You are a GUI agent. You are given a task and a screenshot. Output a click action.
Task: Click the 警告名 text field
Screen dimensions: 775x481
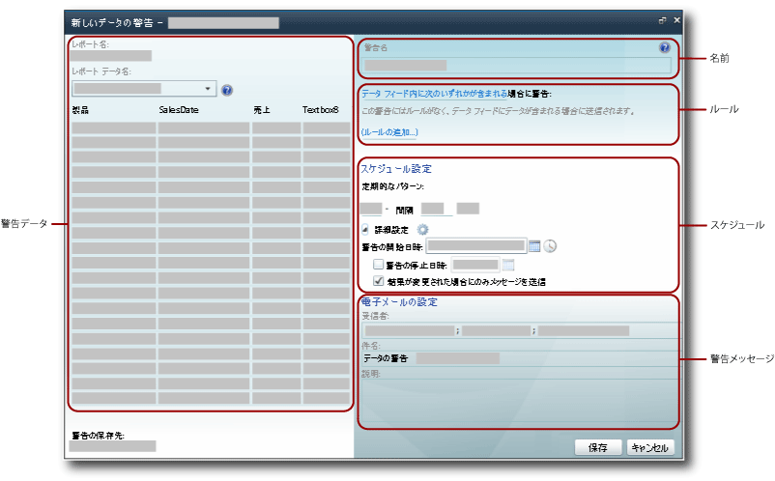coord(516,65)
